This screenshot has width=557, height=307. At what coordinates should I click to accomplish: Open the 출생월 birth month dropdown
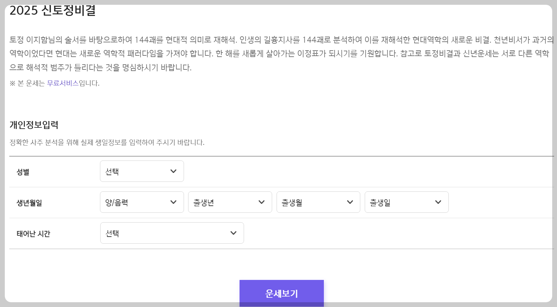[318, 202]
